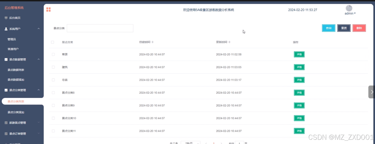Click the dark 重置 button
Screen dimensions: 375x144
click(344, 28)
